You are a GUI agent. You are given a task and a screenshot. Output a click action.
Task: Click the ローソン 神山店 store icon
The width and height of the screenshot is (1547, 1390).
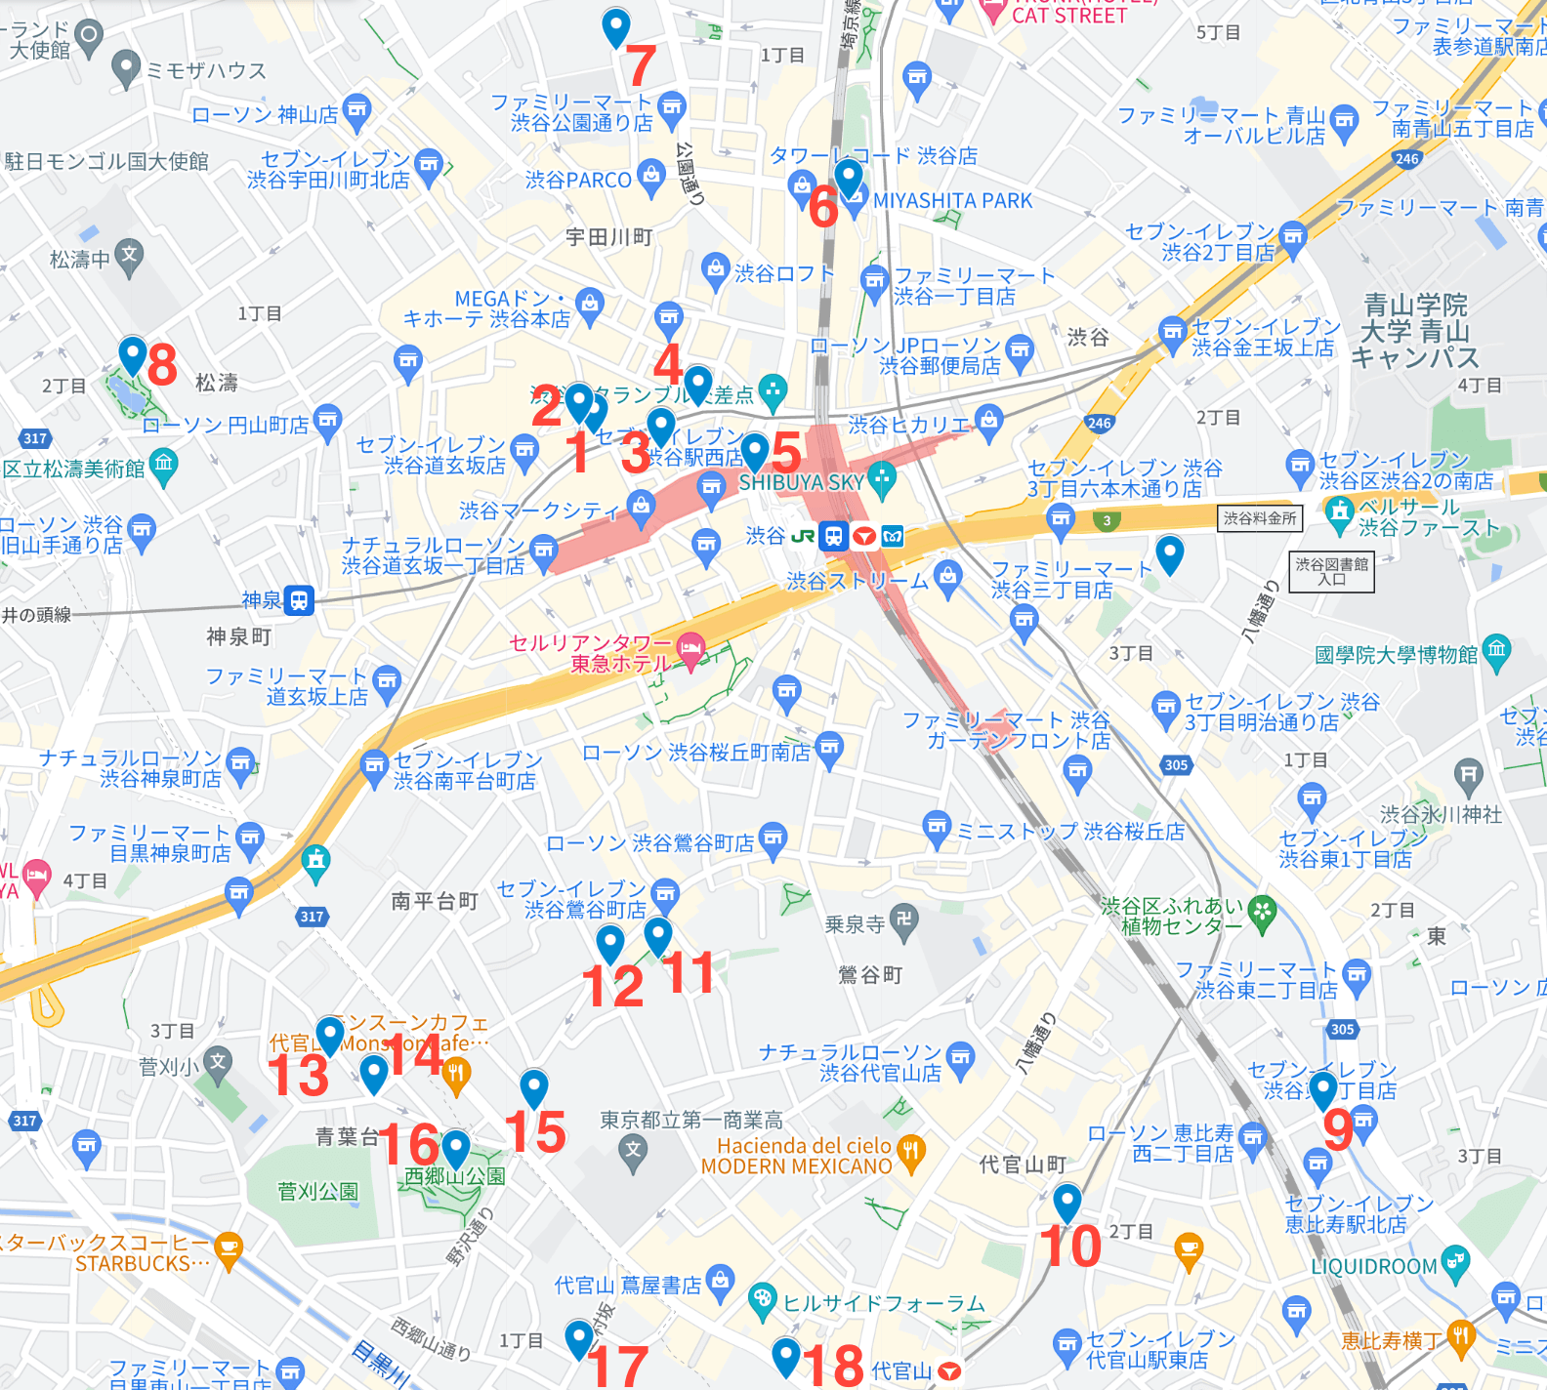coord(356,112)
